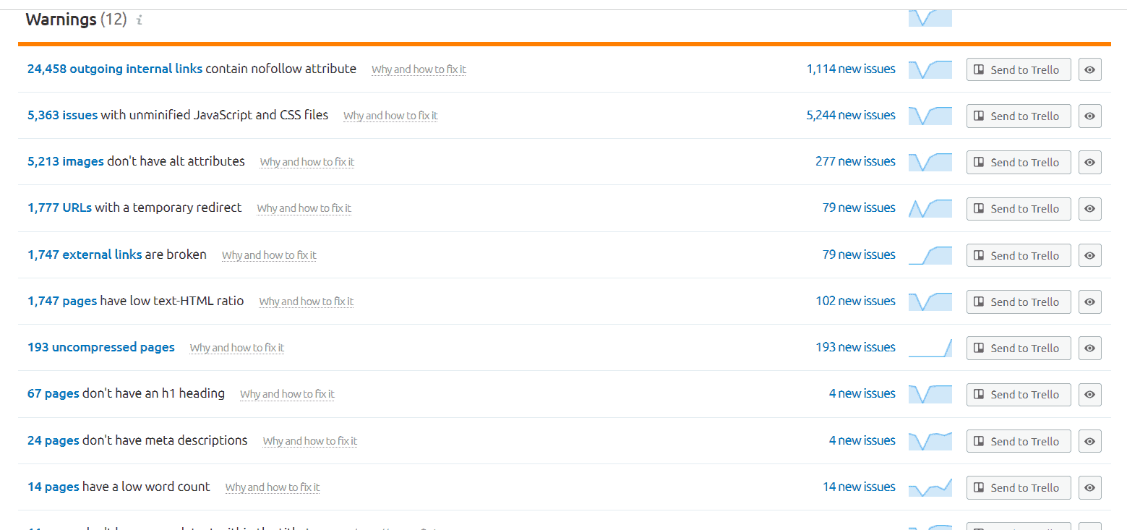Send low word count issue to Trello

click(x=1018, y=488)
